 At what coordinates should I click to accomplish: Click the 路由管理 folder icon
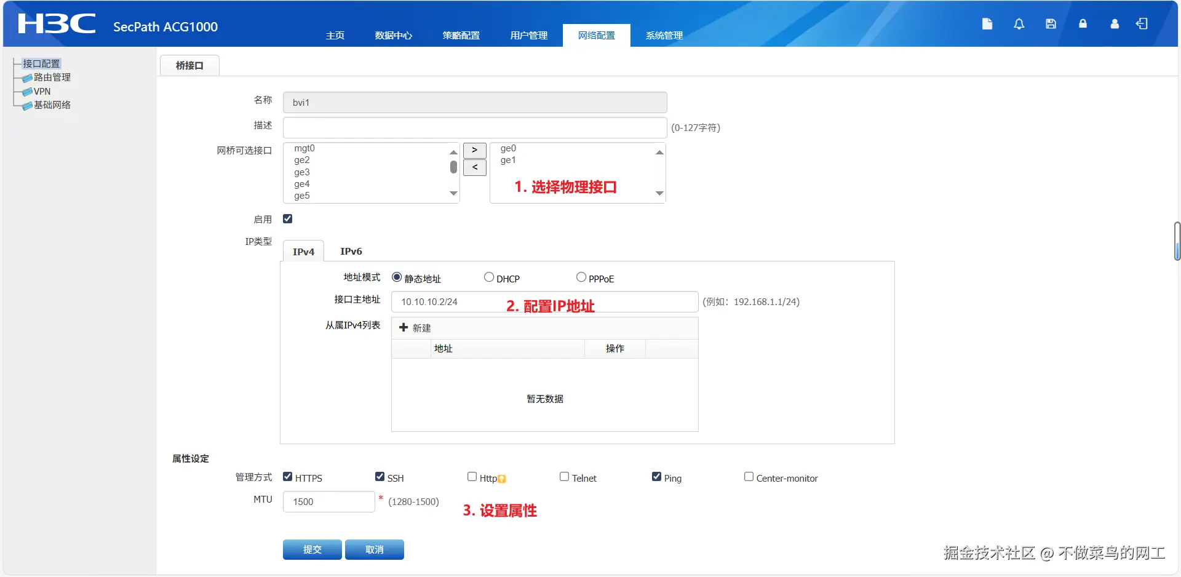[x=27, y=78]
